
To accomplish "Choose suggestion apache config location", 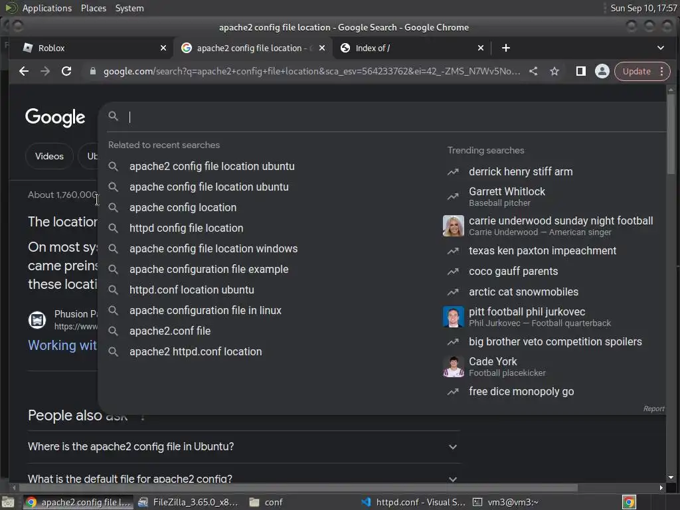I will click(x=183, y=208).
